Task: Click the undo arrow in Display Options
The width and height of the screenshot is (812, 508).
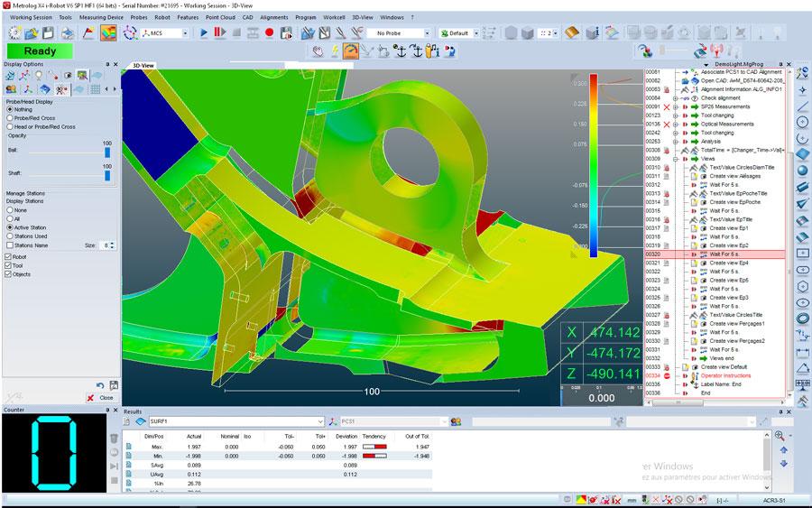Action: point(100,385)
